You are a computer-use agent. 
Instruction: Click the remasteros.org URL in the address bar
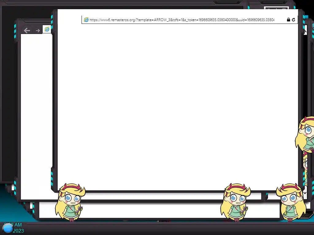[182, 20]
